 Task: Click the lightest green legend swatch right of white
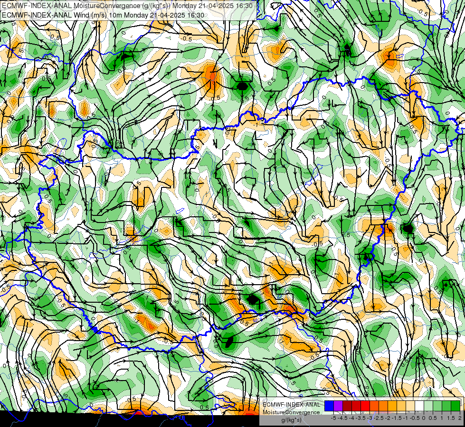coord(428,406)
